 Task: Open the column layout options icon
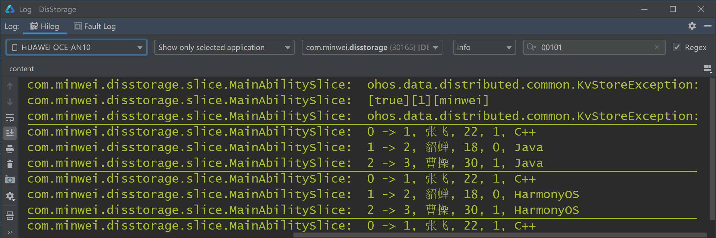click(x=708, y=69)
